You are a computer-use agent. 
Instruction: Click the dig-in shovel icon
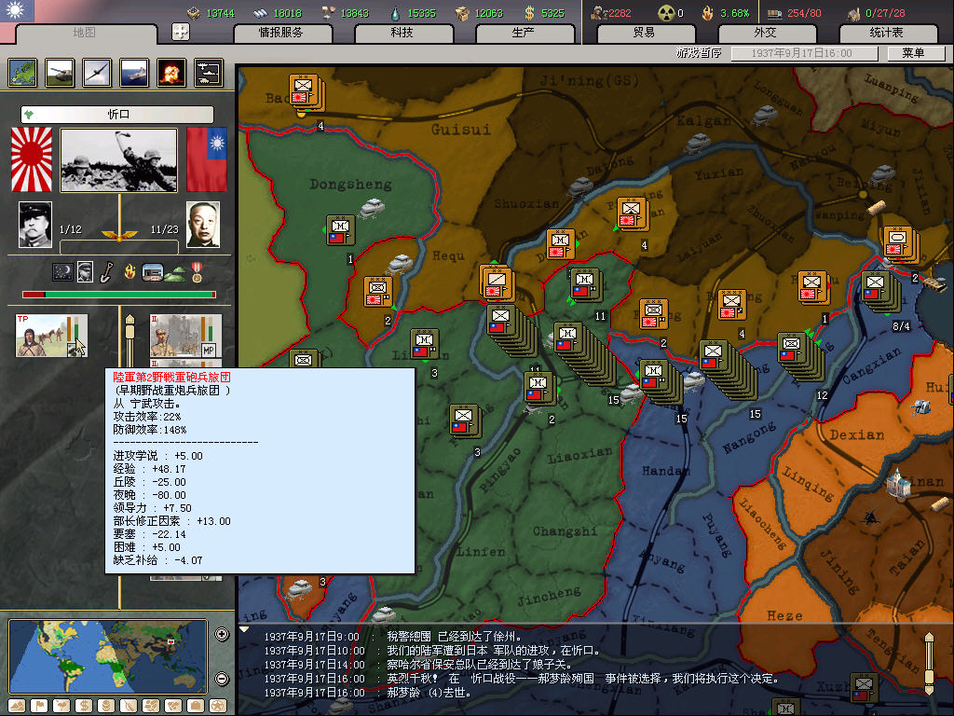pos(106,271)
